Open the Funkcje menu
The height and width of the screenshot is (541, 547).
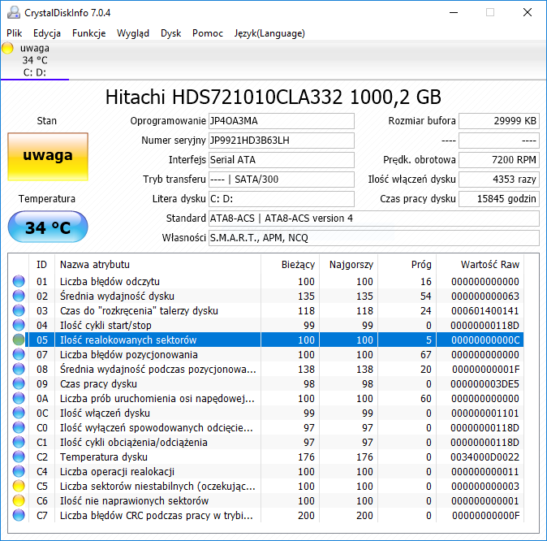click(88, 33)
